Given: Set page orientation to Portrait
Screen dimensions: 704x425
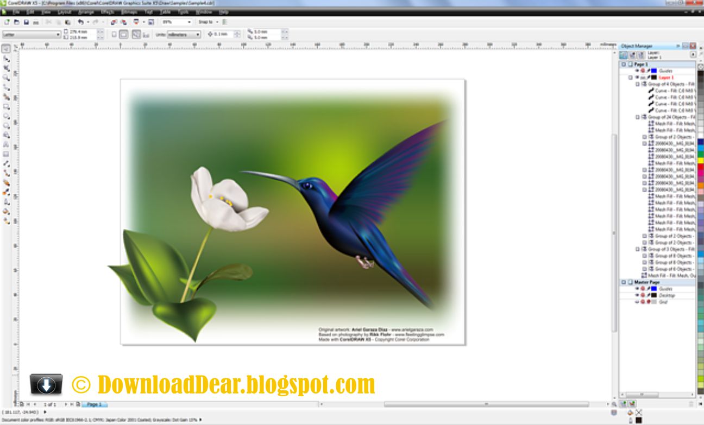Looking at the screenshot, I should 114,34.
